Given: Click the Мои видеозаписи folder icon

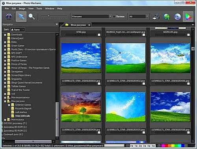Looking at the screenshot, I should point(9,97).
